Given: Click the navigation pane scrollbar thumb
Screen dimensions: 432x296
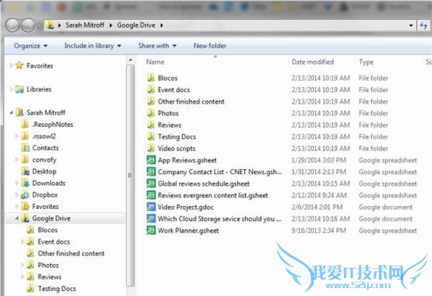Looking at the screenshot, I should (x=130, y=176).
